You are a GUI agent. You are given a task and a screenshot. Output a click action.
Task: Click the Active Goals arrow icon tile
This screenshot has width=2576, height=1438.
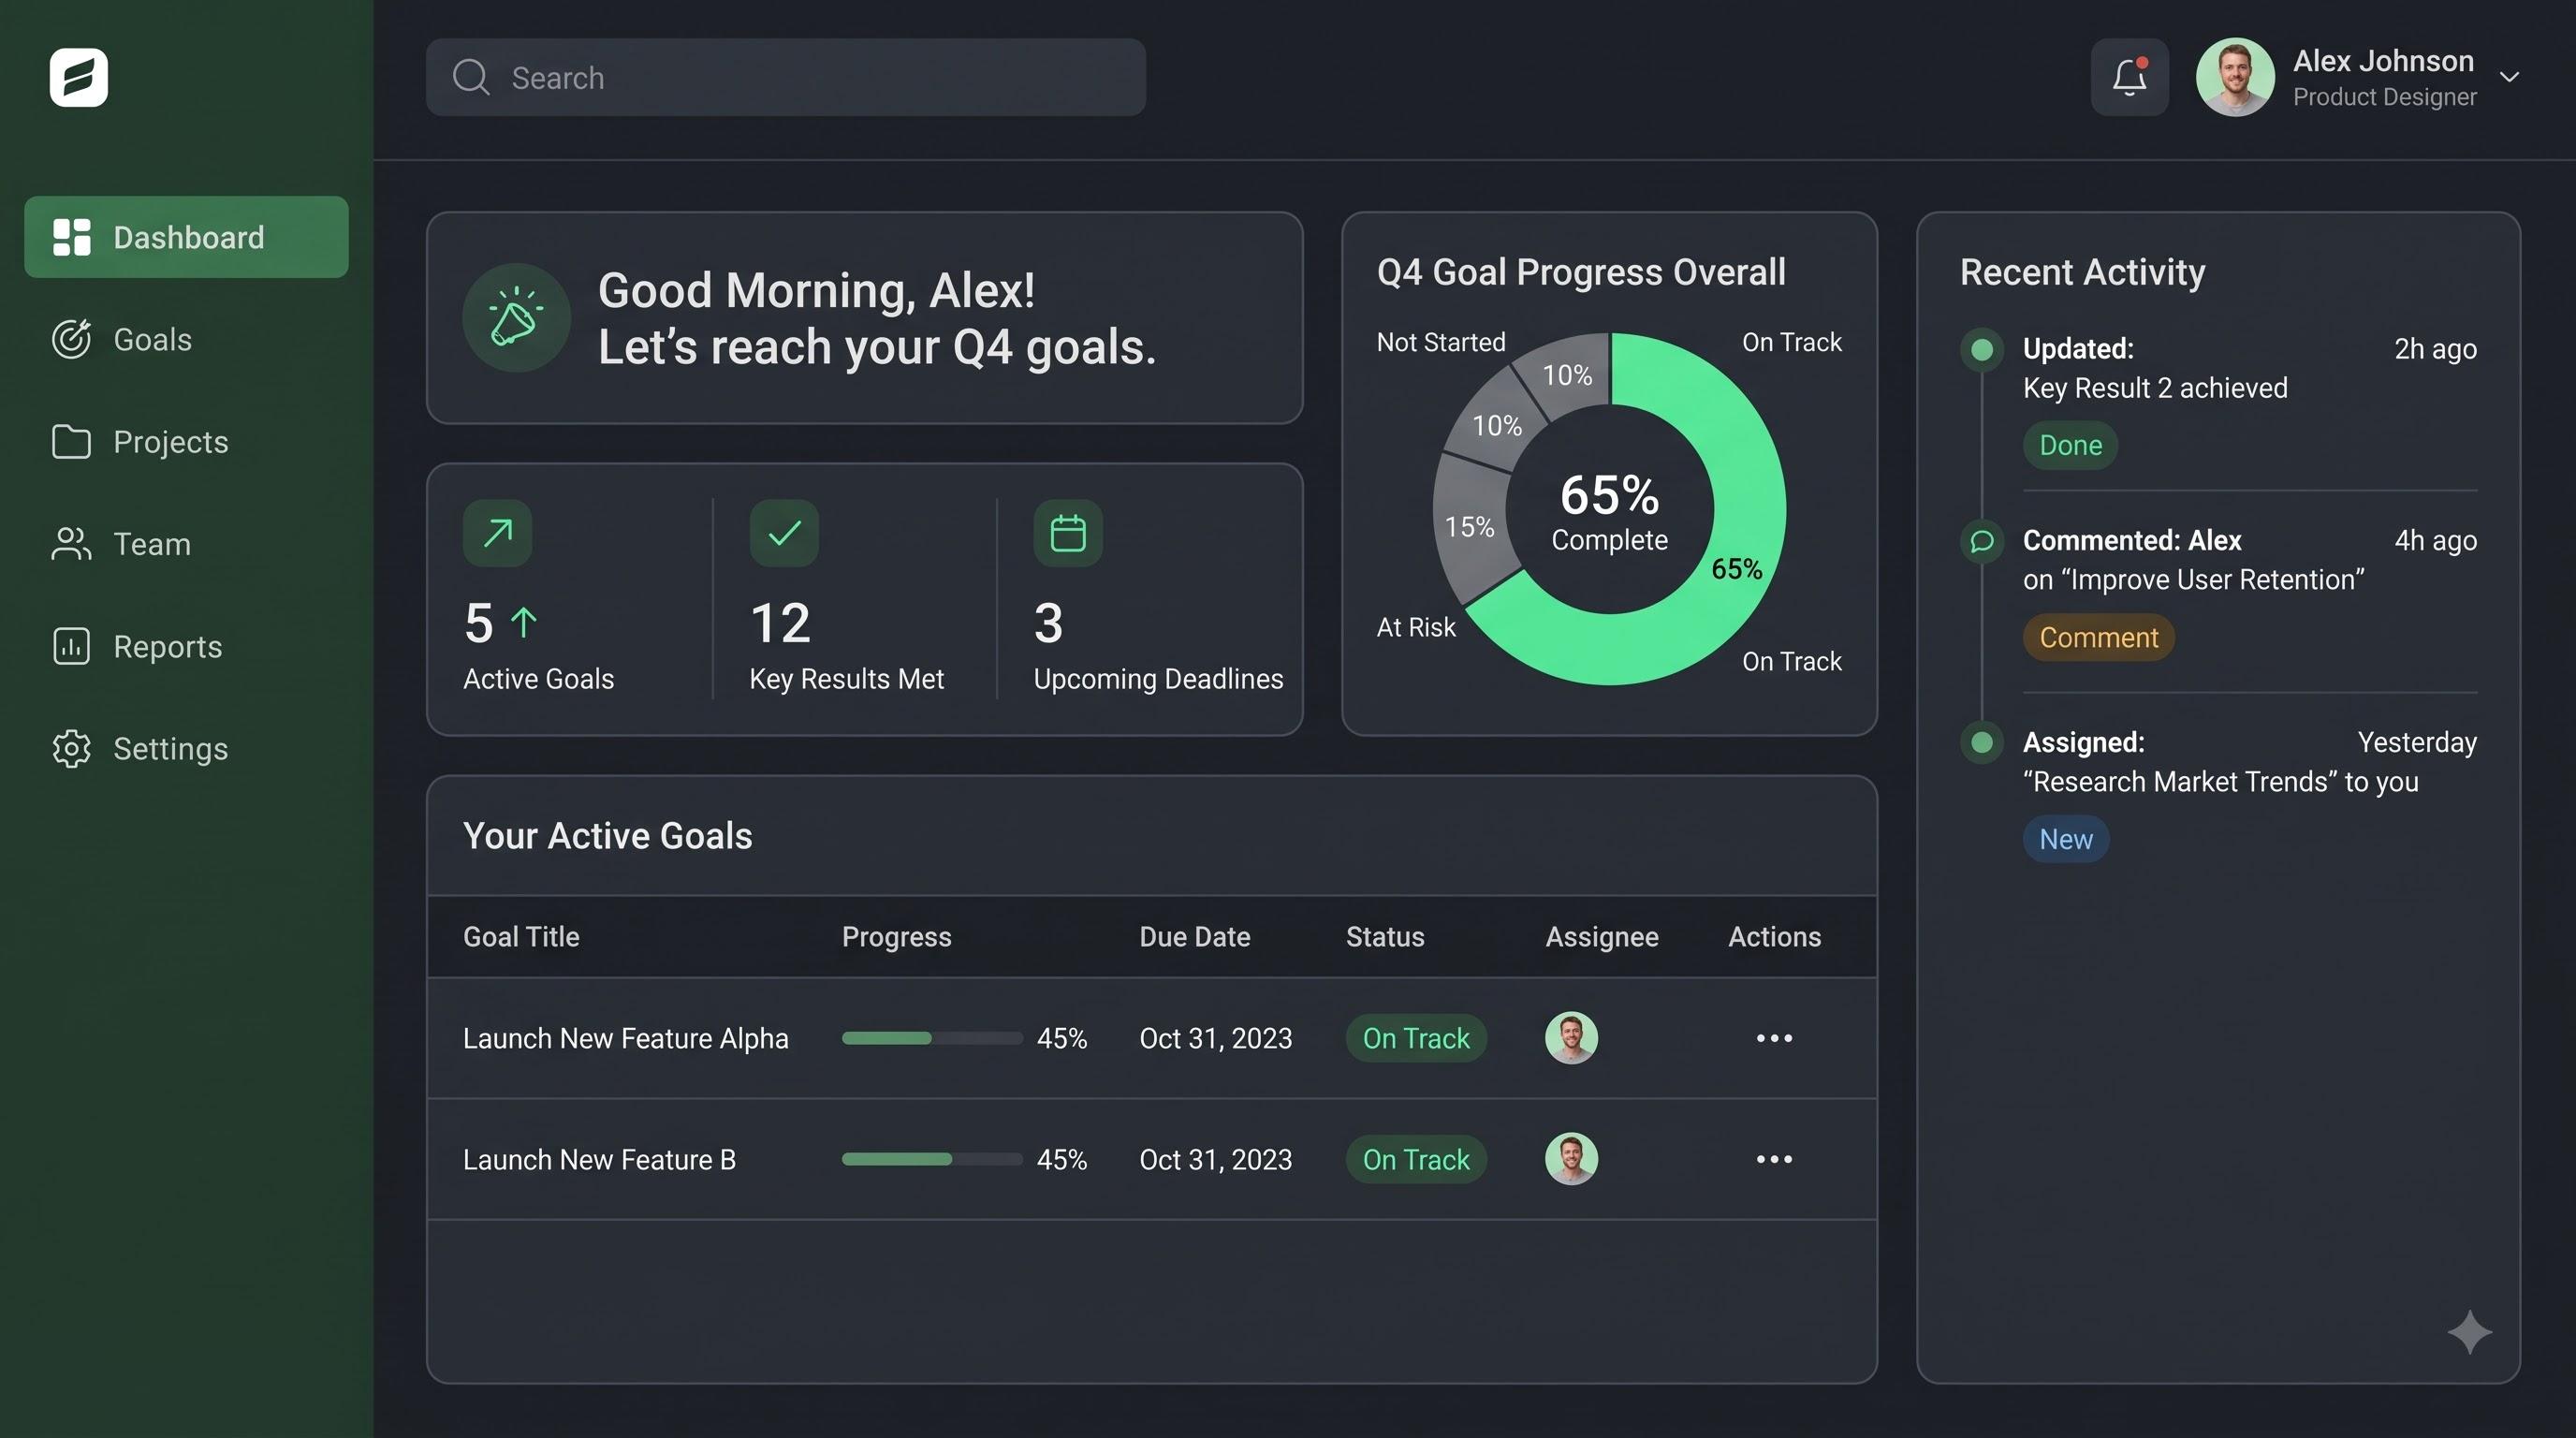(x=497, y=533)
